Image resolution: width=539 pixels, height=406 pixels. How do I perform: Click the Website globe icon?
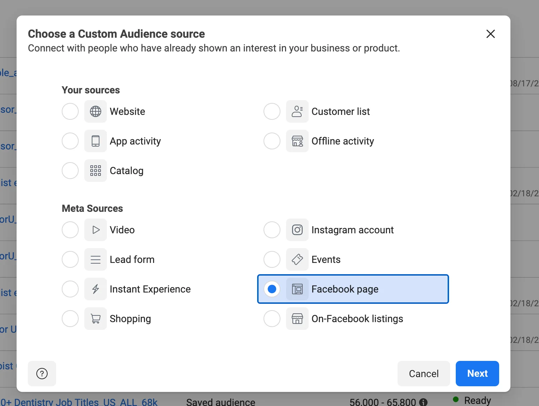[x=95, y=111]
